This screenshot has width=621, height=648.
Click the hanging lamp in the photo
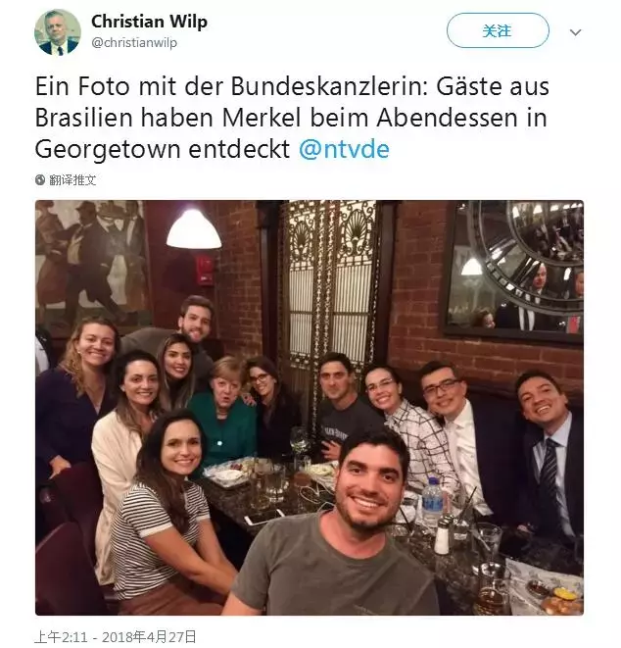click(194, 230)
